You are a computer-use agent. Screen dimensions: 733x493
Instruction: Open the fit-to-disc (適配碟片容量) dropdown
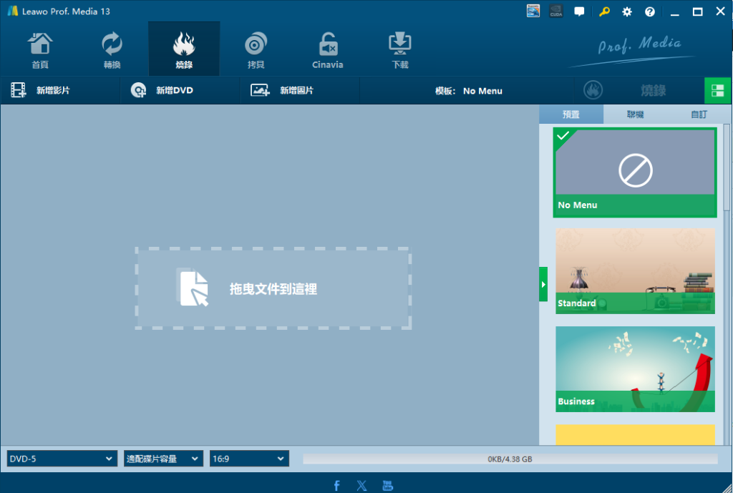pyautogui.click(x=163, y=459)
